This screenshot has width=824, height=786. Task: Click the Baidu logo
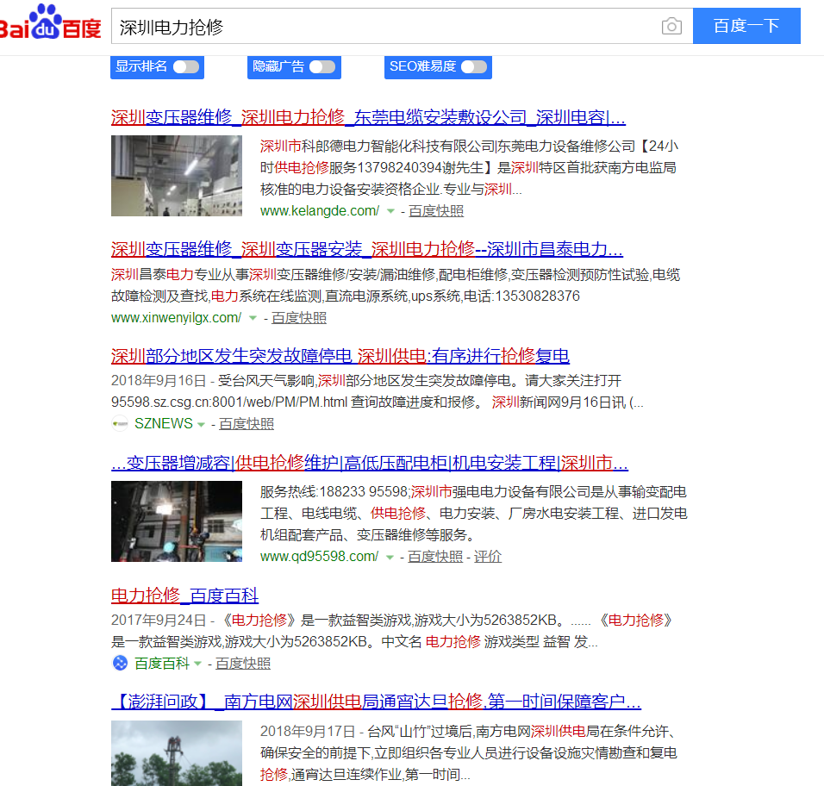51,22
